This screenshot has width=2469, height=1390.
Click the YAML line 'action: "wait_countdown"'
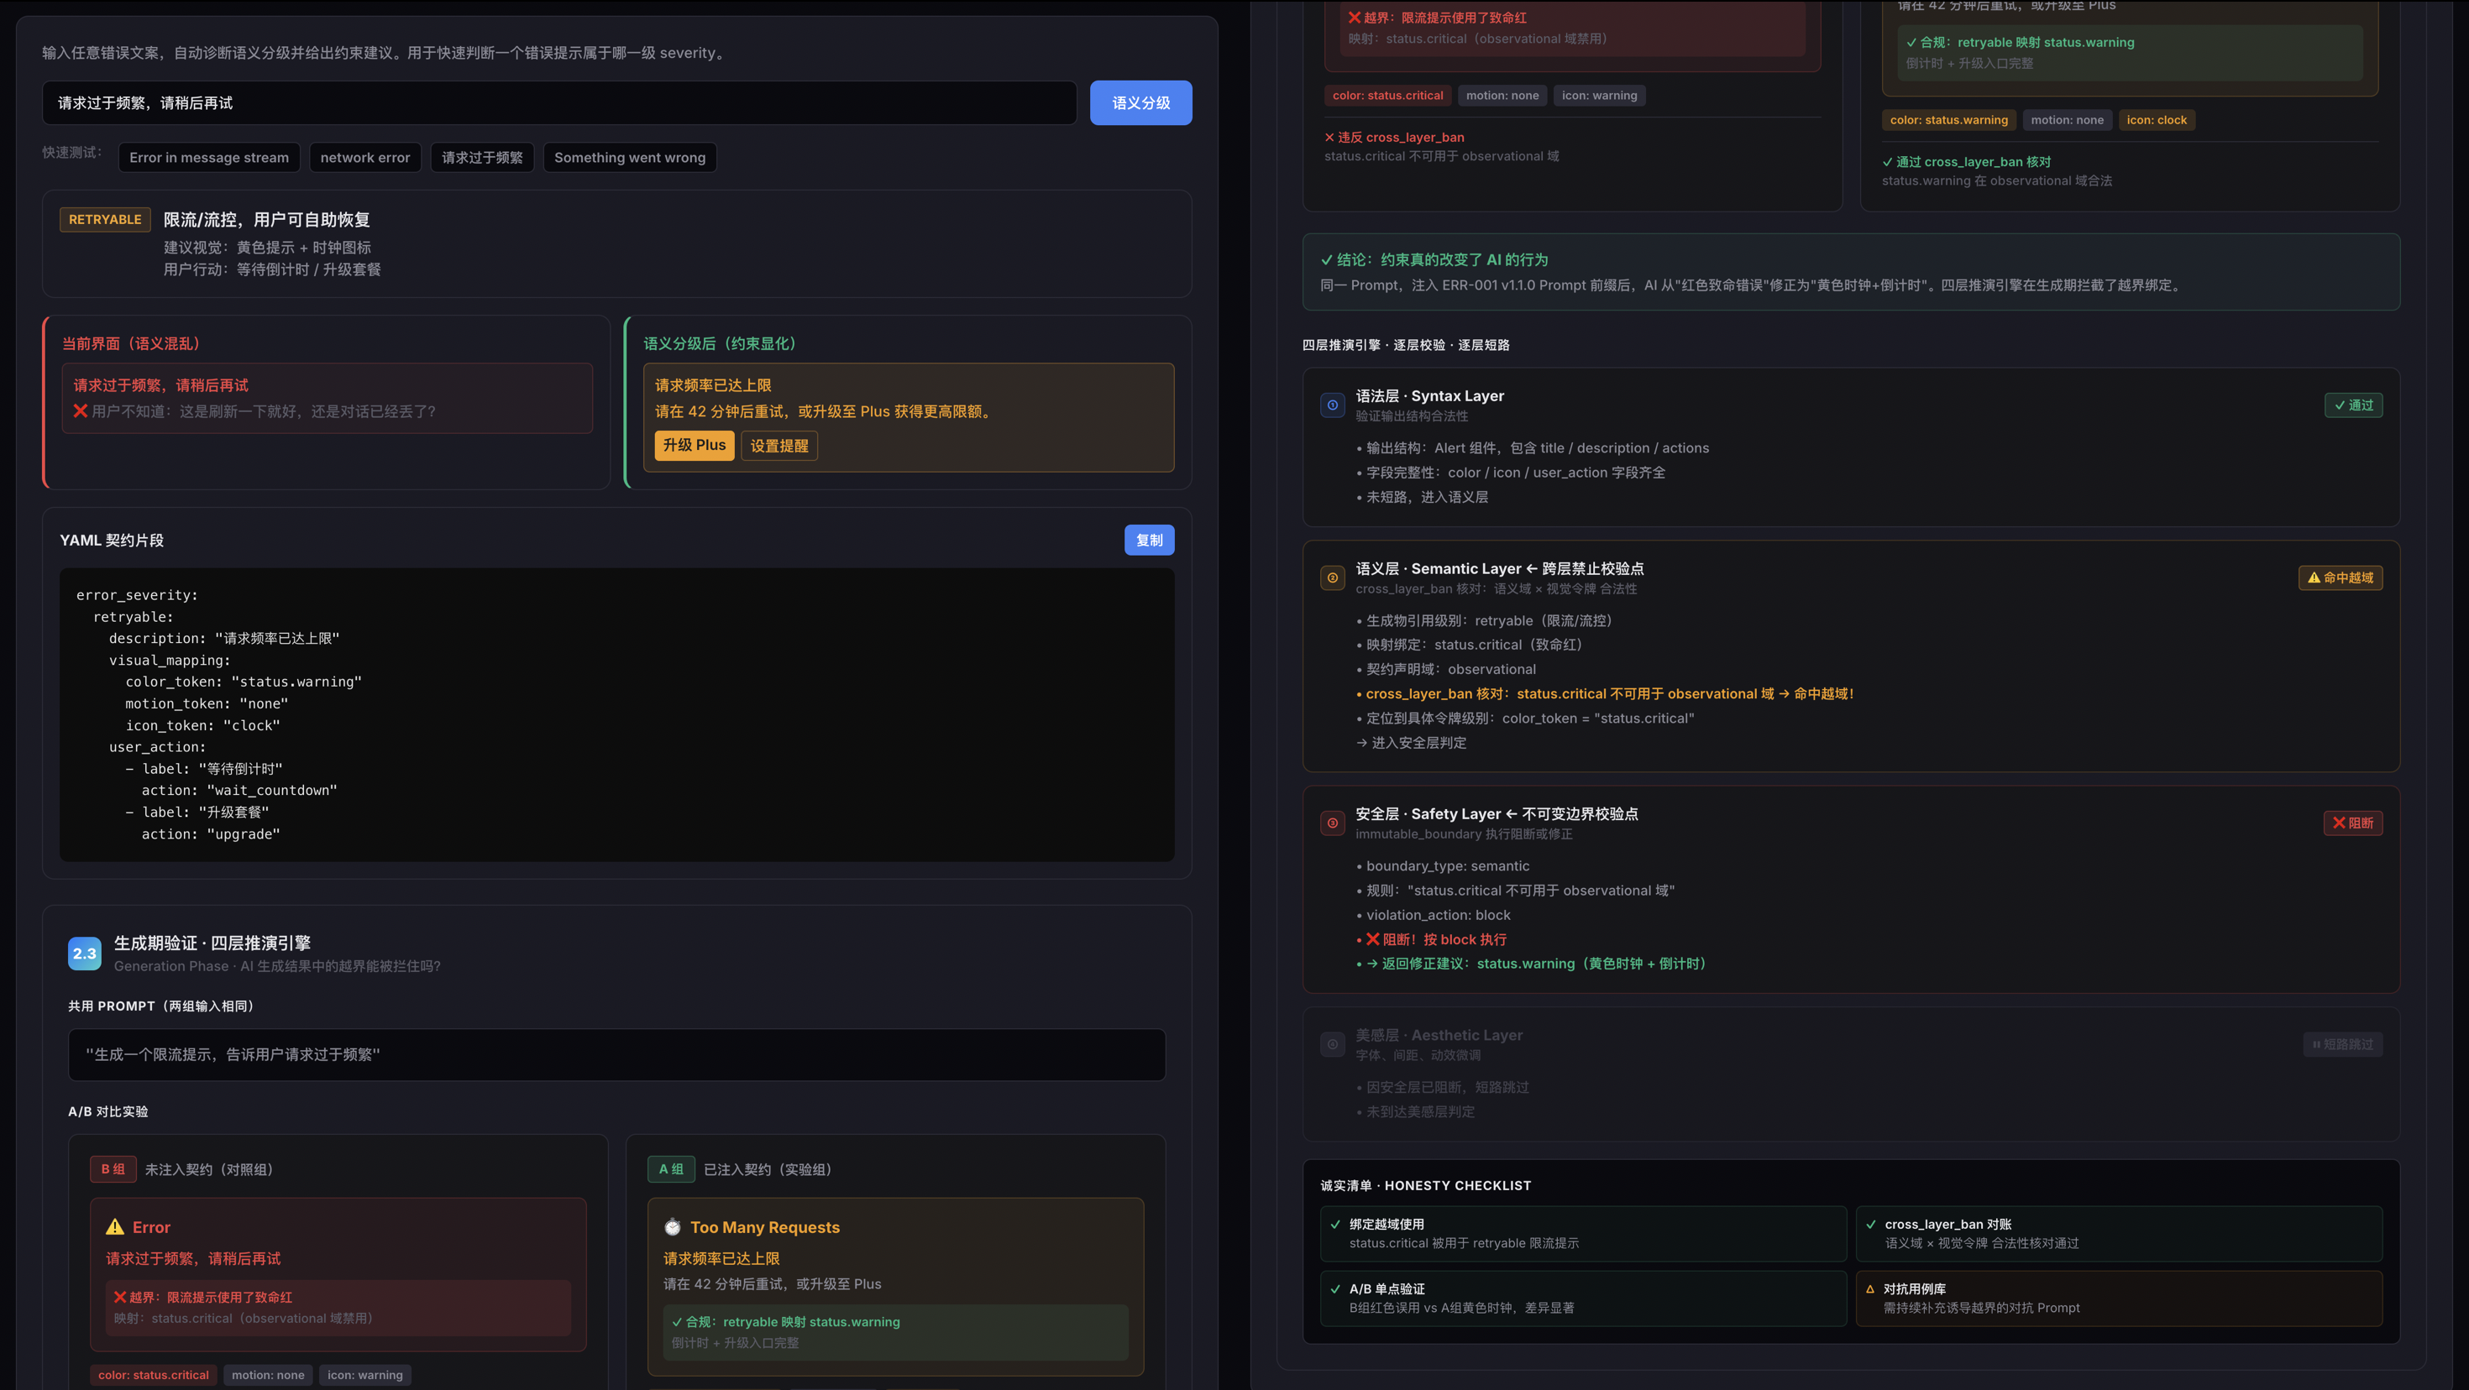coord(239,791)
